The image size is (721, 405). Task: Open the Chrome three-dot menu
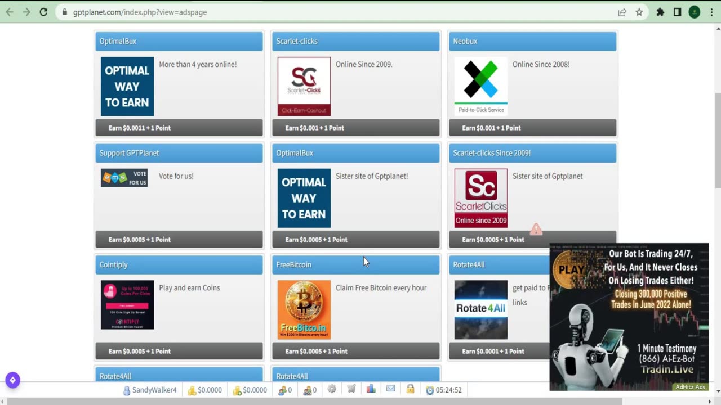[711, 12]
